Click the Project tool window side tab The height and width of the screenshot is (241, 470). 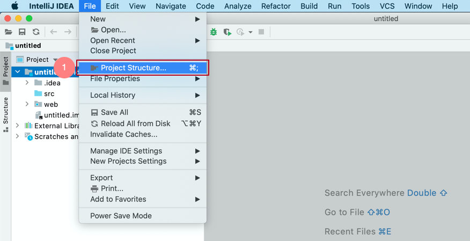(6, 71)
